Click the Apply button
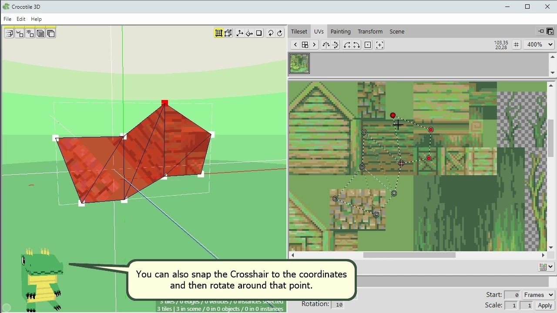Viewport: 557px width, 313px height. click(x=545, y=306)
